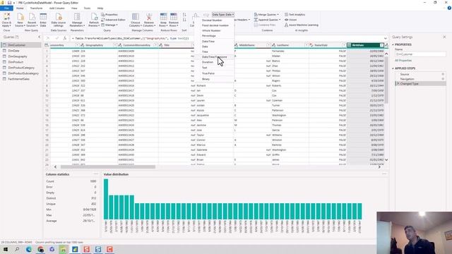Click the Sort ascending icon
Viewport: 452px width, 254px height.
tap(184, 15)
